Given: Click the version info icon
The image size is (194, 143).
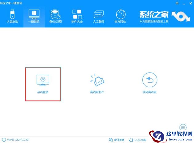Looking at the screenshot, I should 4,140.
